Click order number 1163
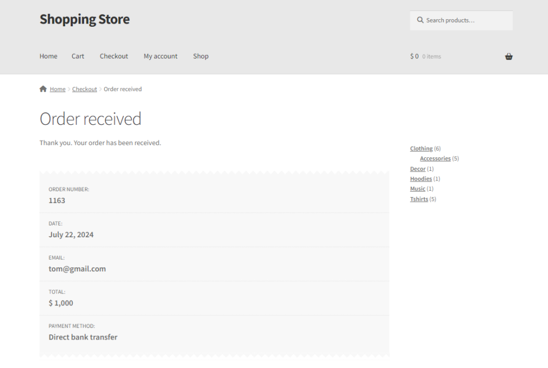This screenshot has width=548, height=368. coord(57,200)
